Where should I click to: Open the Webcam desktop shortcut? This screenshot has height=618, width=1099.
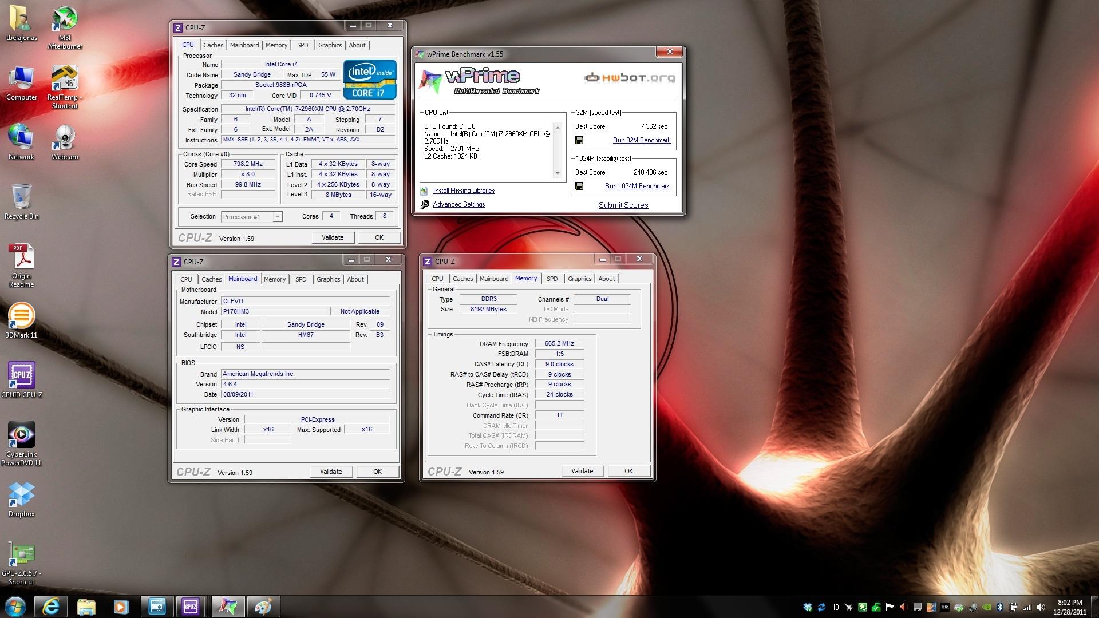point(65,142)
